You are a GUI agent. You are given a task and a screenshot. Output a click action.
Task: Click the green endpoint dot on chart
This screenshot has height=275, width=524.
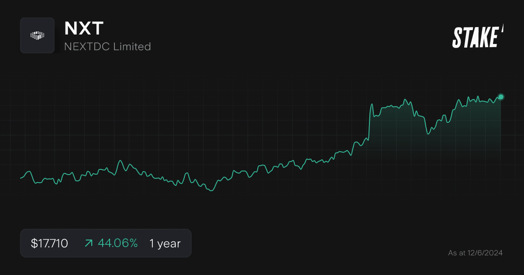[501, 97]
